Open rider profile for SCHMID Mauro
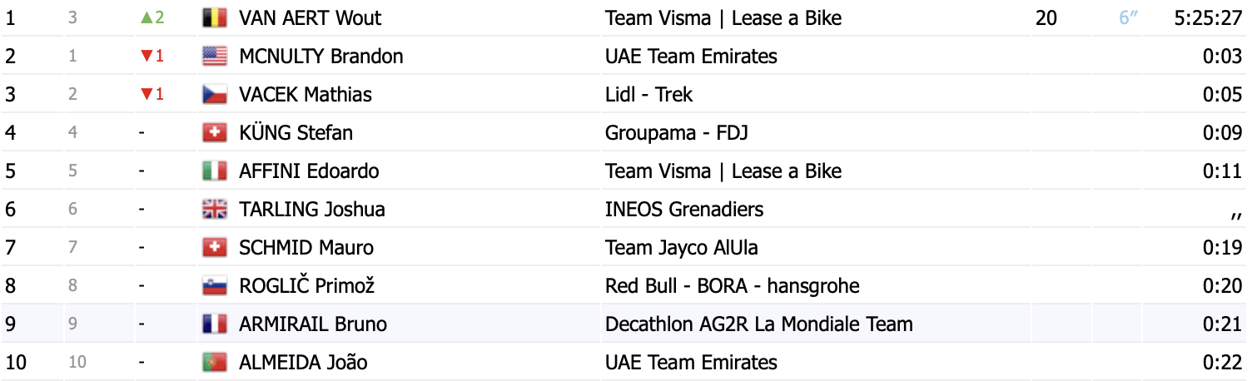This screenshot has width=1257, height=381. (x=306, y=248)
